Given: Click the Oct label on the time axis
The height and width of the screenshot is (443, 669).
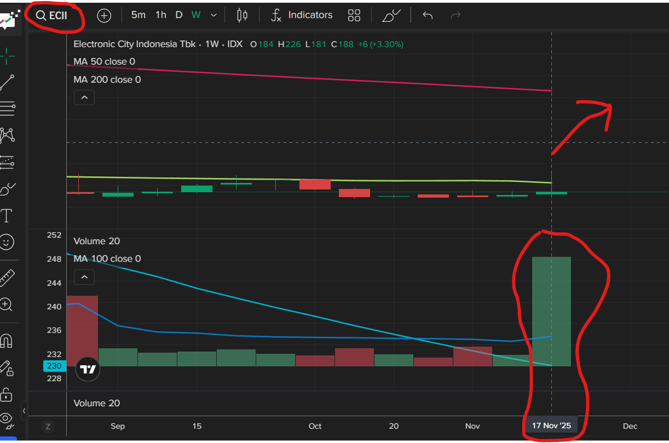Looking at the screenshot, I should [x=315, y=426].
